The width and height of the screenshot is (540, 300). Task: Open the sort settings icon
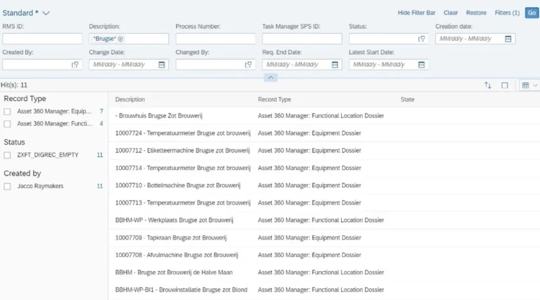click(x=488, y=85)
